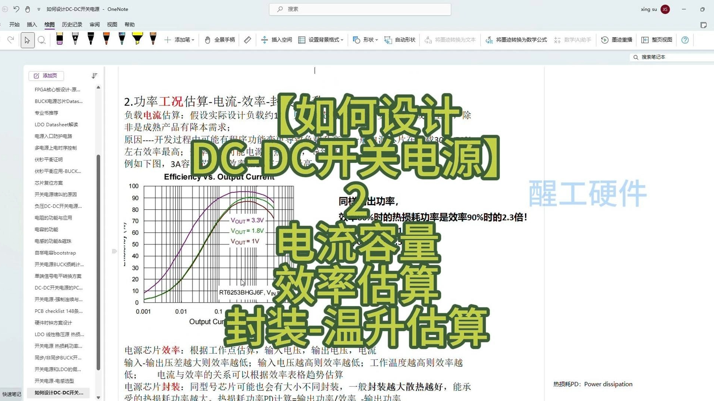This screenshot has width=714, height=401.
Task: Toggle touch/mouse mode hand icon
Action: (28, 9)
